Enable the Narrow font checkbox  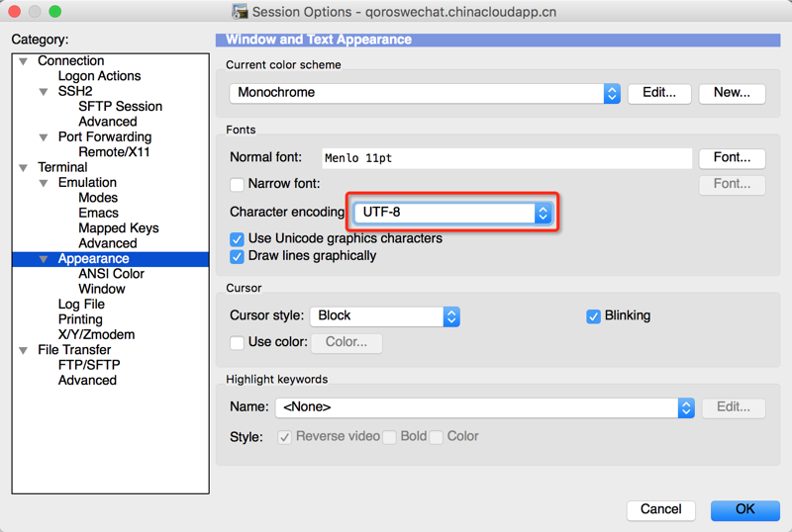(x=237, y=184)
